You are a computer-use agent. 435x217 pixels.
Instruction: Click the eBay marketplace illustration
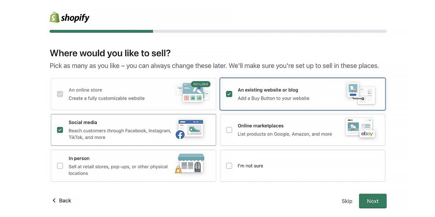coord(360,128)
